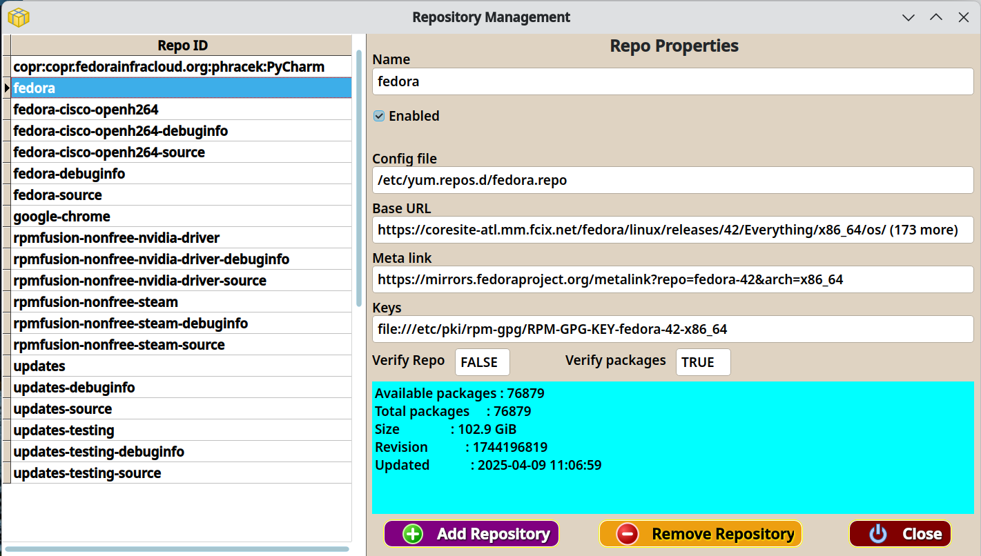This screenshot has height=556, width=981.
Task: Maximize the window with the up chevron
Action: pos(935,17)
